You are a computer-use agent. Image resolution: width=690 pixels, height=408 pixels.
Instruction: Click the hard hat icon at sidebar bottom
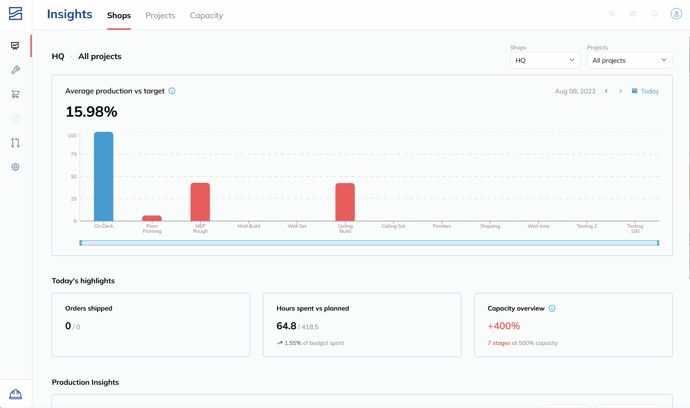(16, 394)
